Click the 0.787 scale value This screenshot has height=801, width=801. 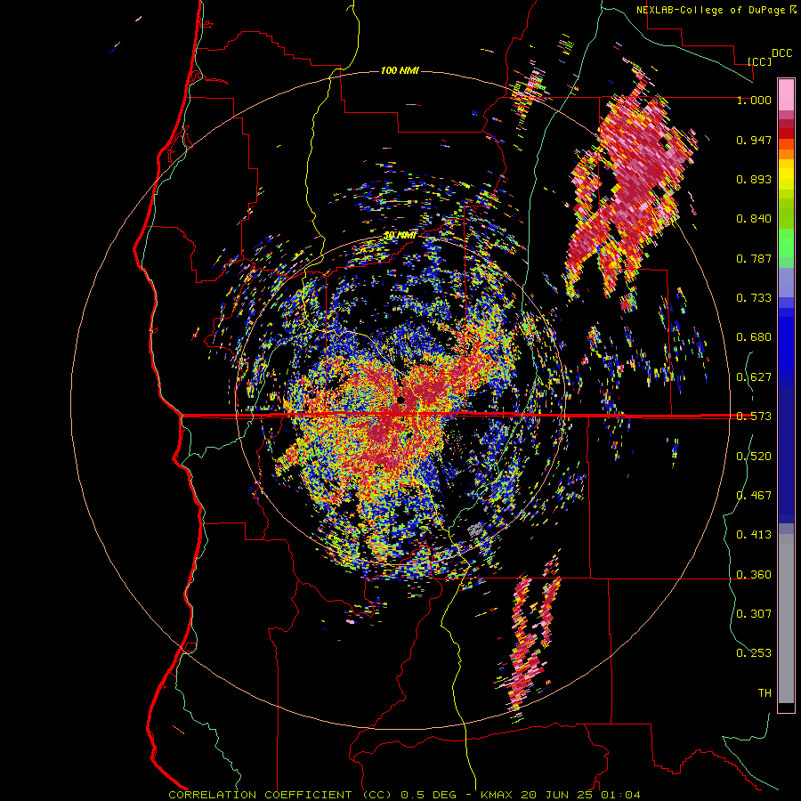754,258
